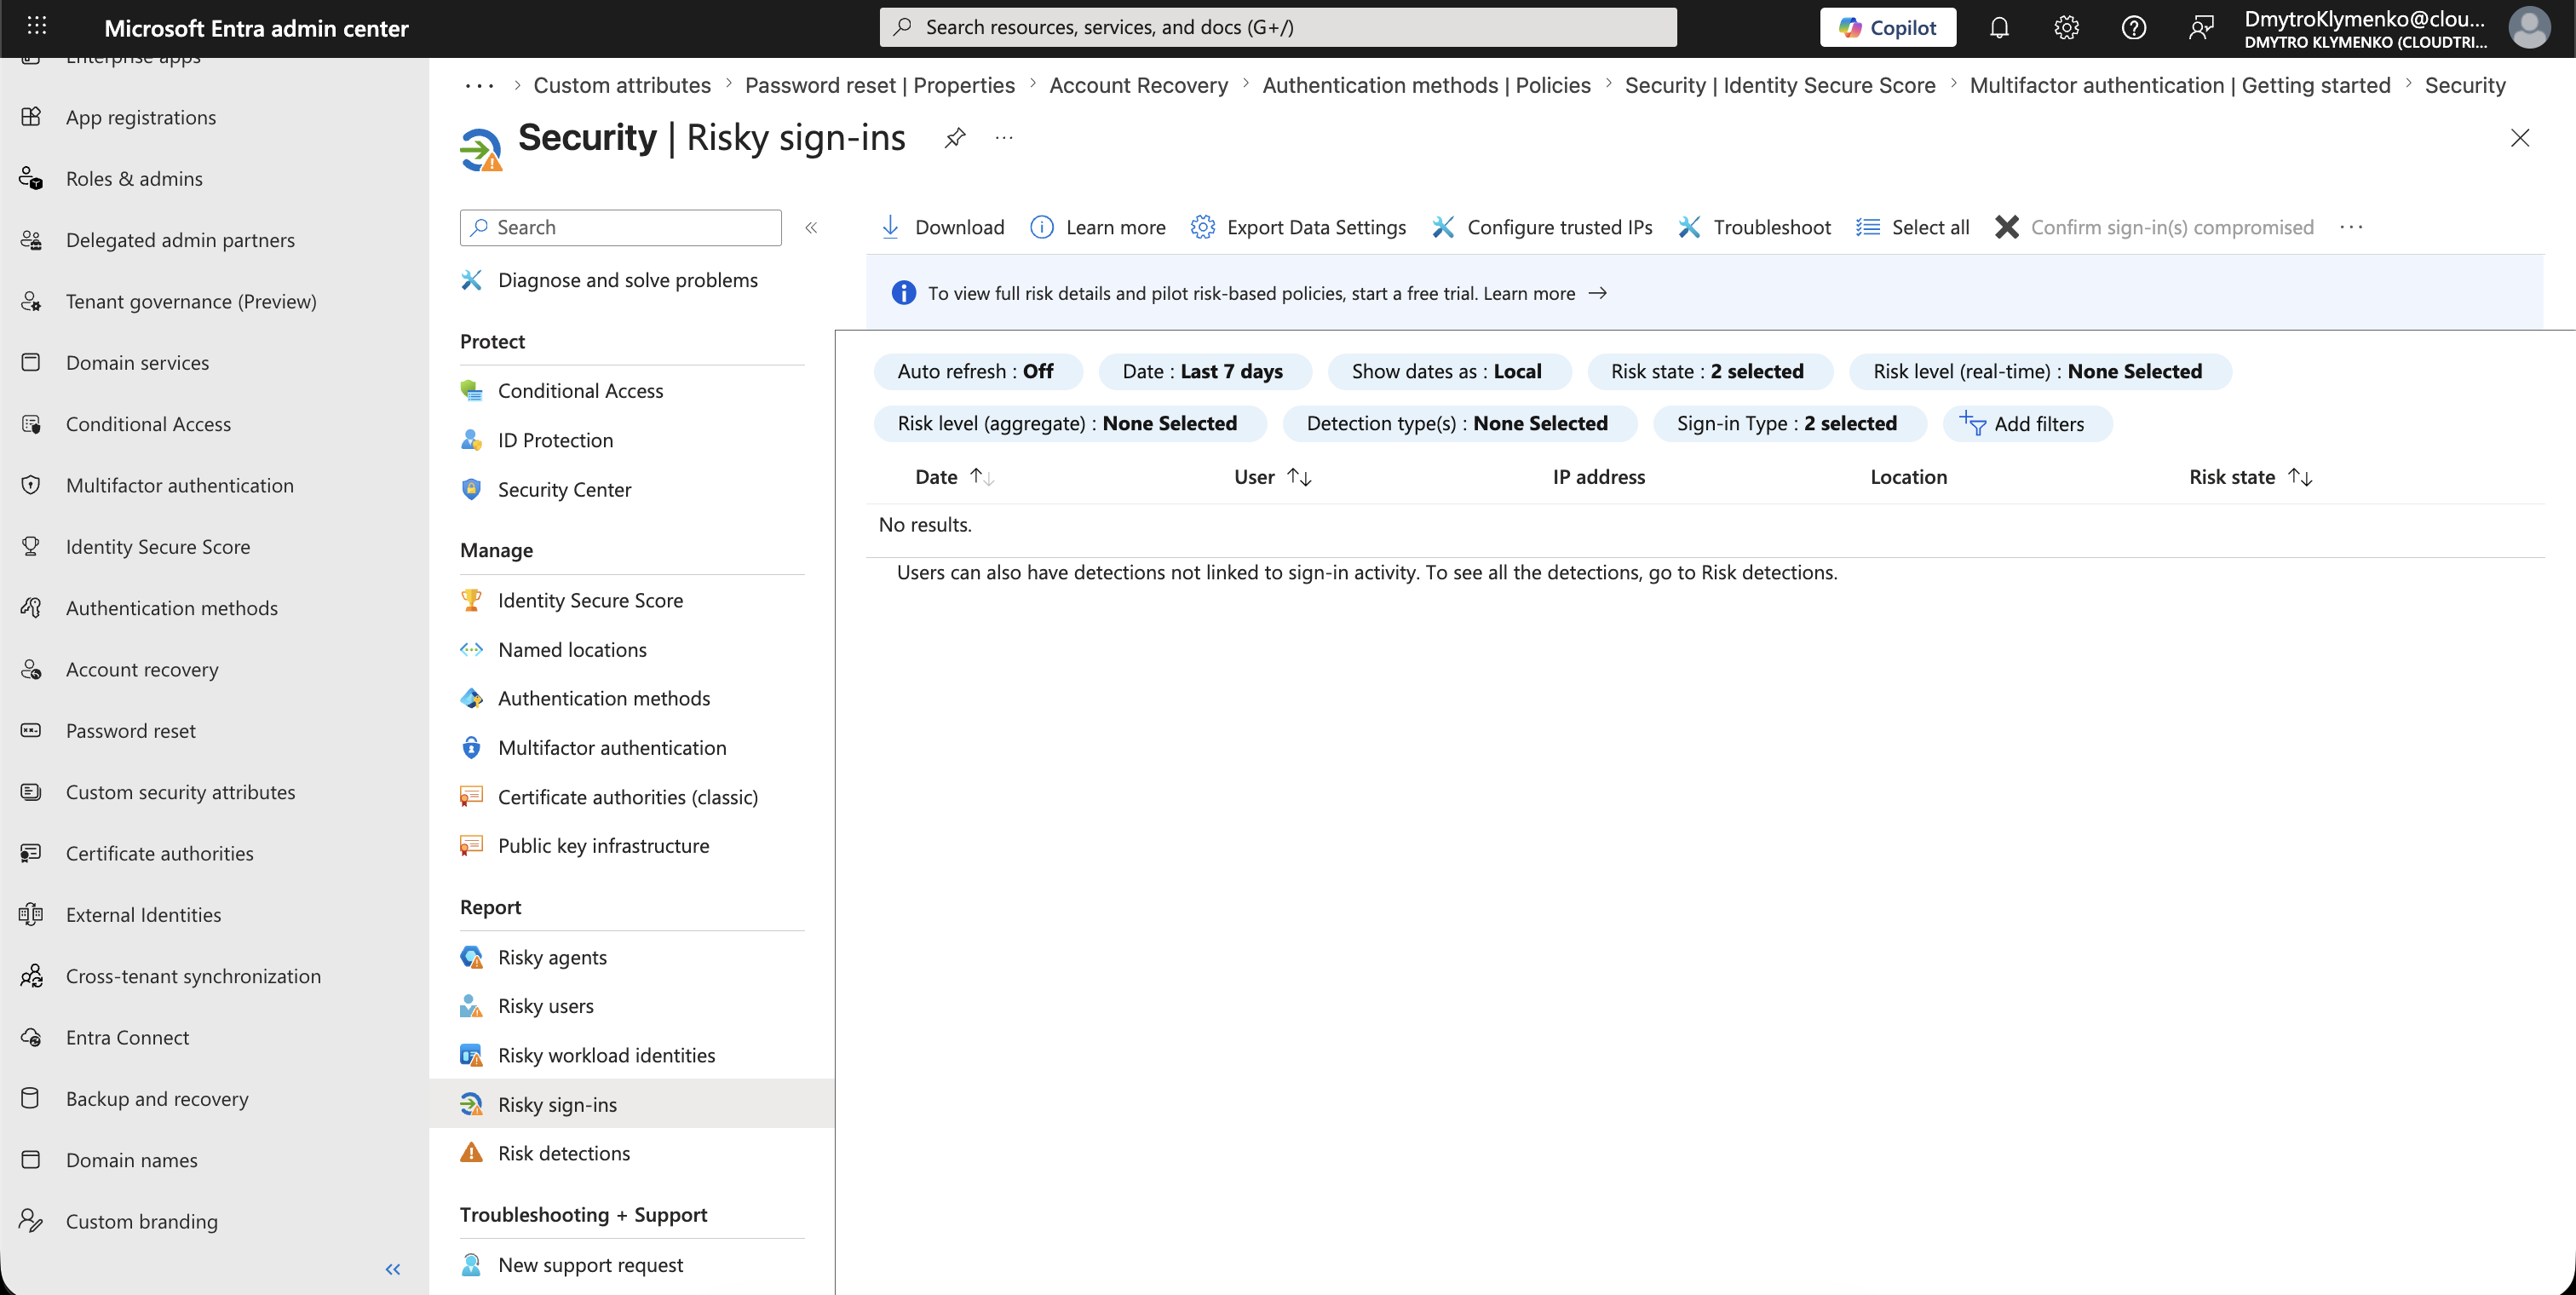
Task: Open the Auto refresh filter
Action: (x=976, y=371)
